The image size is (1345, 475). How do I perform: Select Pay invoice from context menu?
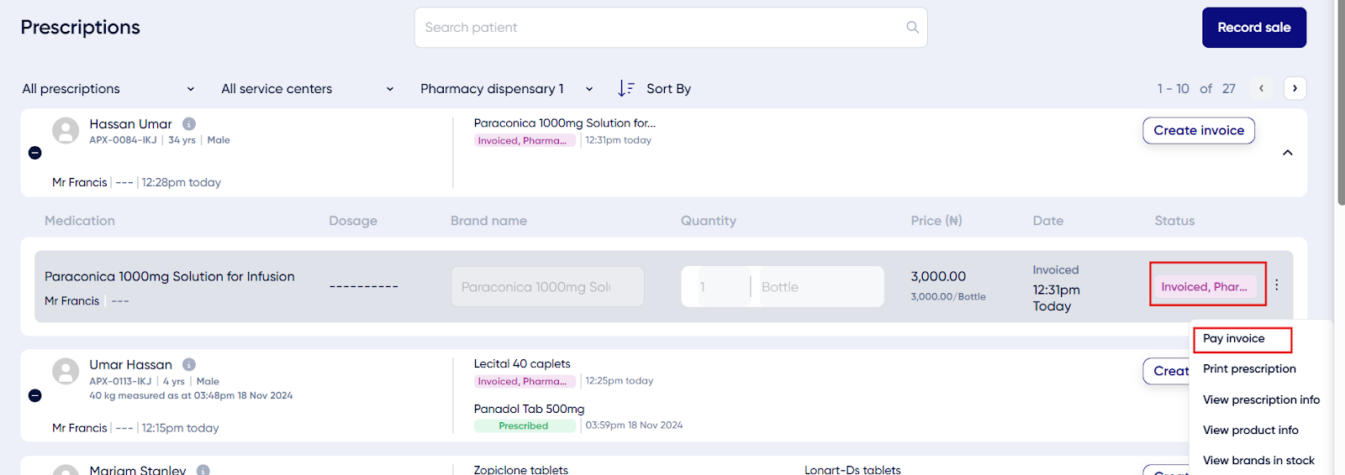coord(1233,339)
